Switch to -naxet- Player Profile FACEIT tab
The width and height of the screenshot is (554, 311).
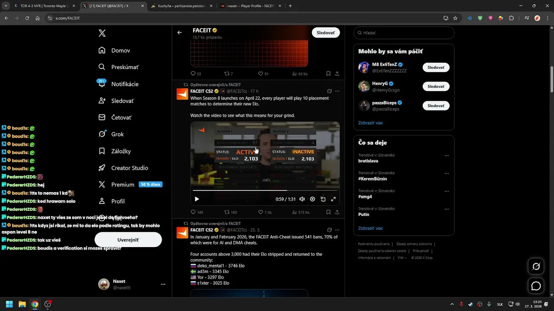tap(251, 6)
